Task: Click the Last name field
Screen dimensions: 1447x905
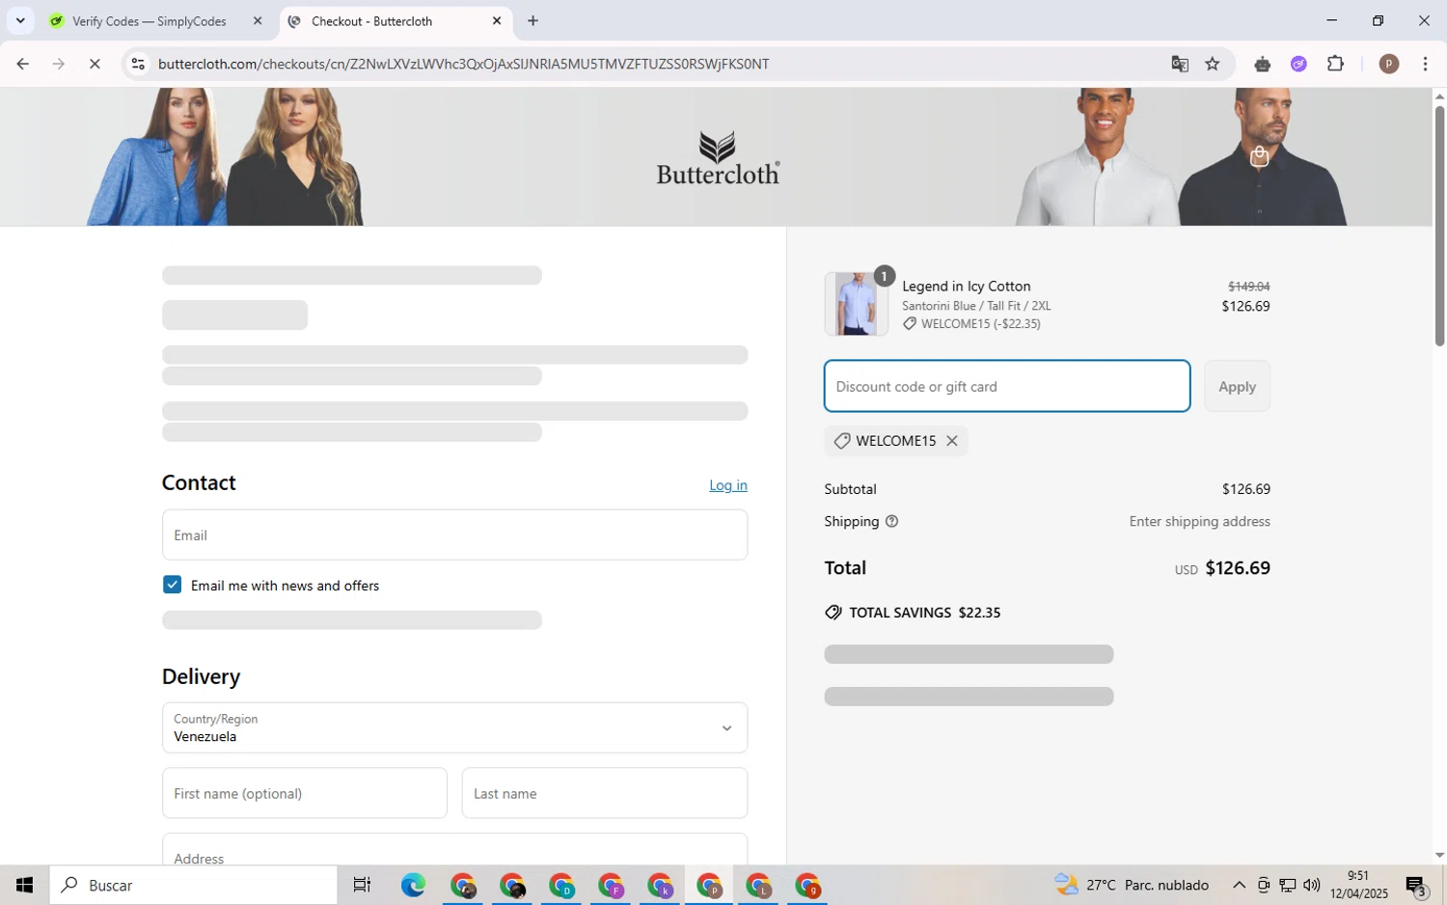Action: point(604,793)
